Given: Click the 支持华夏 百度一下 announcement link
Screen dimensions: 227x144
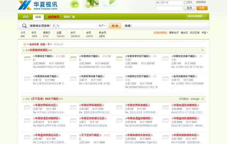Looking at the screenshot, I should pyautogui.click(x=39, y=44).
